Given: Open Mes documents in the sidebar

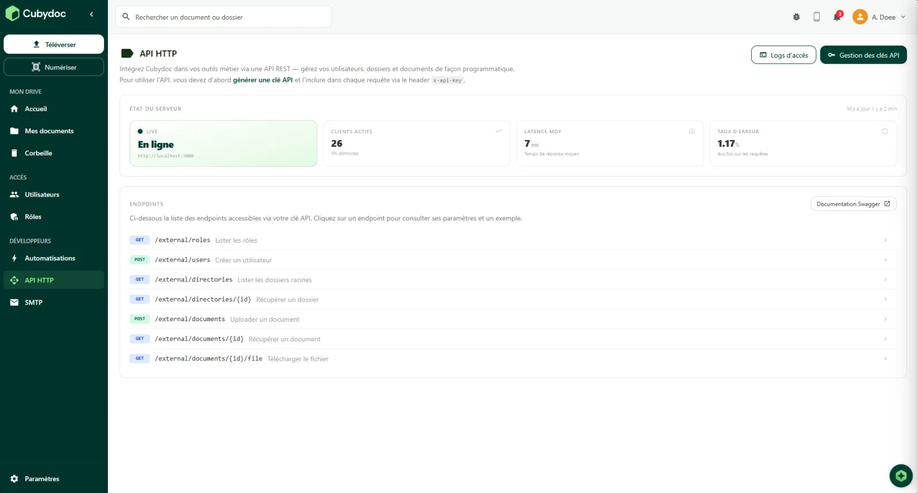Looking at the screenshot, I should tap(54, 131).
